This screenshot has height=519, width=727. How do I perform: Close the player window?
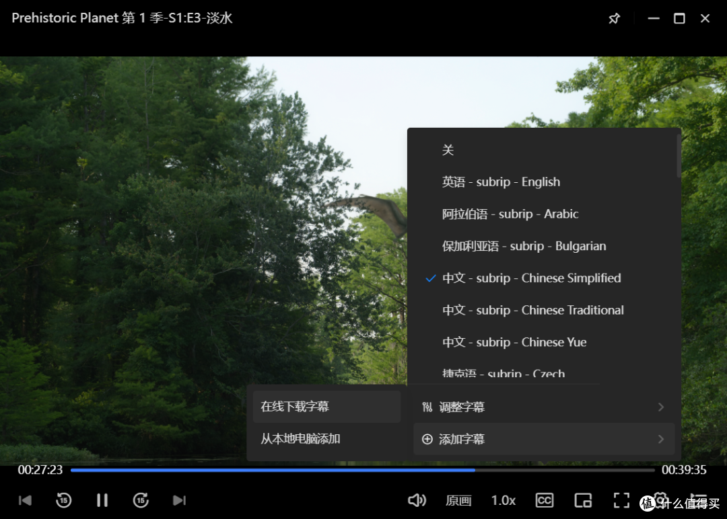[705, 19]
